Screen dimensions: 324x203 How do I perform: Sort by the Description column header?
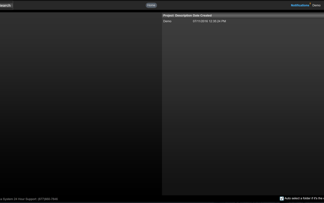click(183, 15)
